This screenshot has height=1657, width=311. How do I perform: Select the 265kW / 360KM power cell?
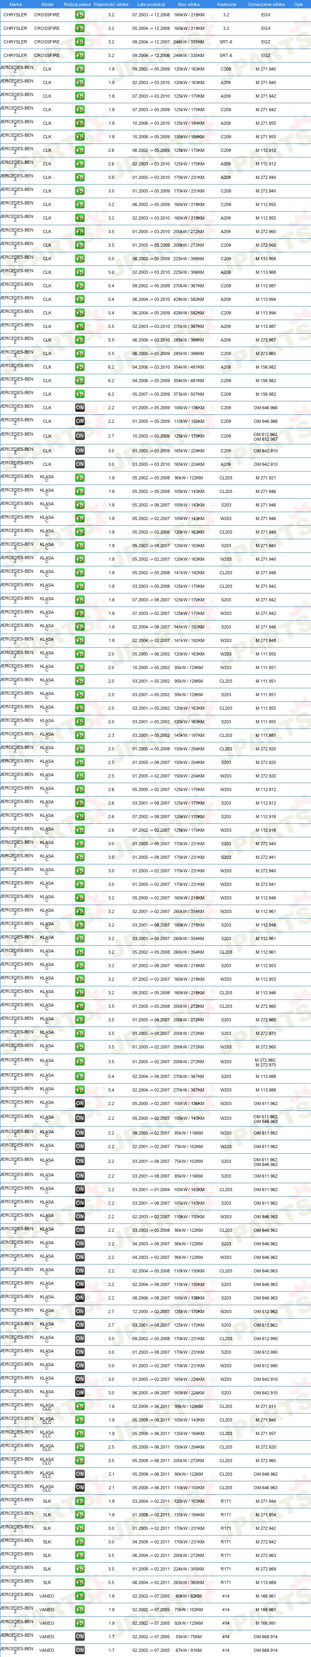click(189, 1582)
